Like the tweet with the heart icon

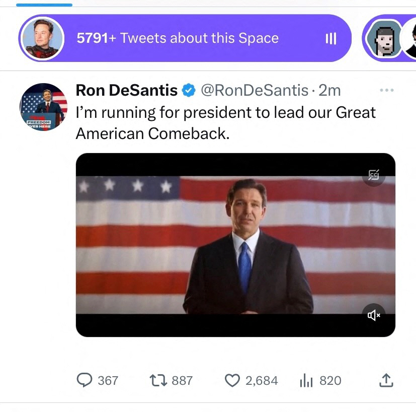click(x=232, y=380)
